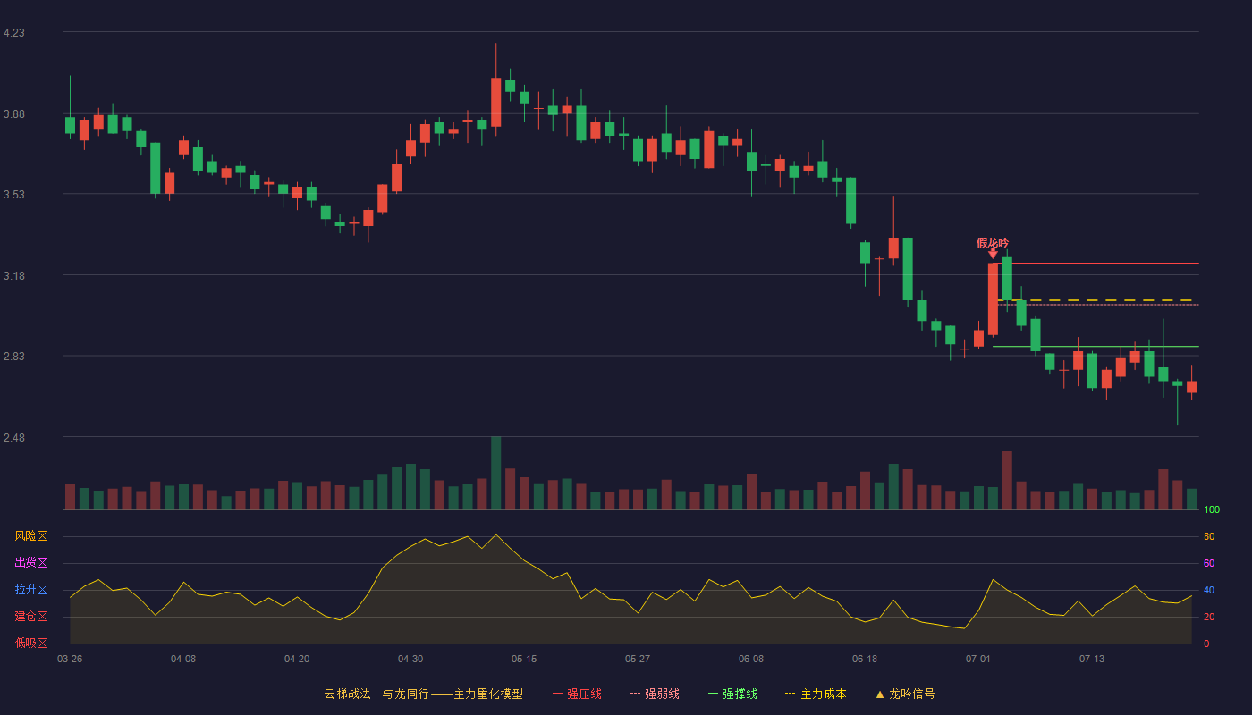Click the 06-08 date axis label
The image size is (1252, 715).
click(x=751, y=659)
